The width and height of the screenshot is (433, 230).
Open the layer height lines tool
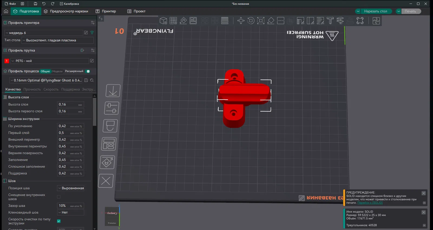point(225,21)
